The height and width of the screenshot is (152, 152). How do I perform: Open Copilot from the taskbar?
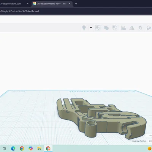coord(31,148)
